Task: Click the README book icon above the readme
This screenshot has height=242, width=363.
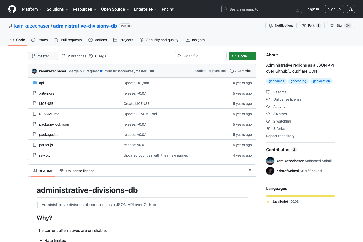Action: (35, 171)
